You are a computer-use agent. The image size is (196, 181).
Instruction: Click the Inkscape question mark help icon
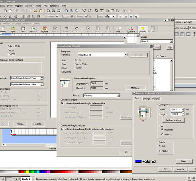tap(194, 34)
